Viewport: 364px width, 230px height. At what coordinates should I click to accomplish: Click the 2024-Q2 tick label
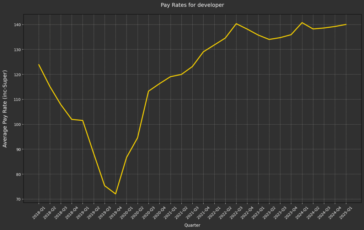[x=313, y=213]
